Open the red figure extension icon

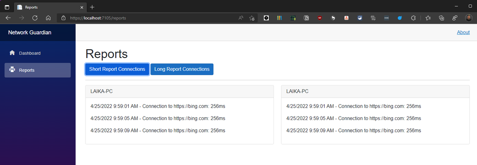point(347,18)
